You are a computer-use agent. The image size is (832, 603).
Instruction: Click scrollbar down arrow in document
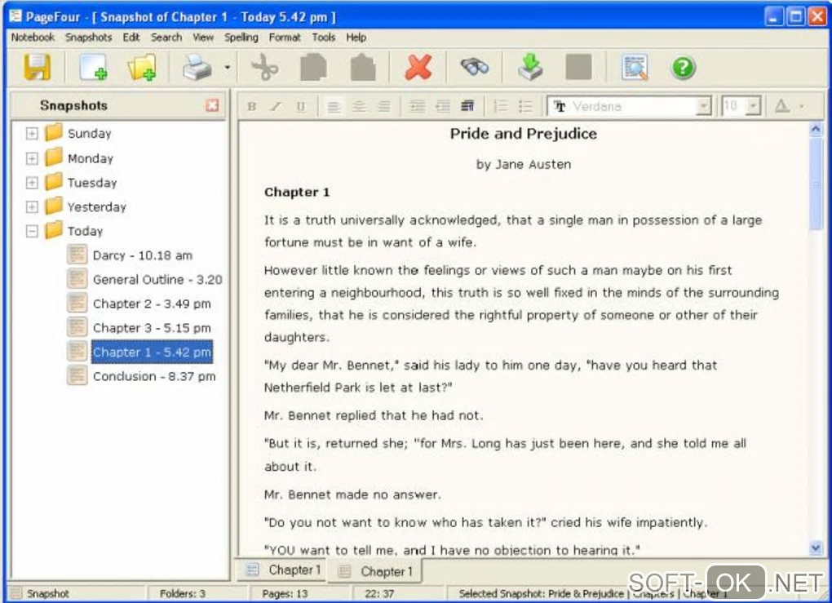point(816,548)
